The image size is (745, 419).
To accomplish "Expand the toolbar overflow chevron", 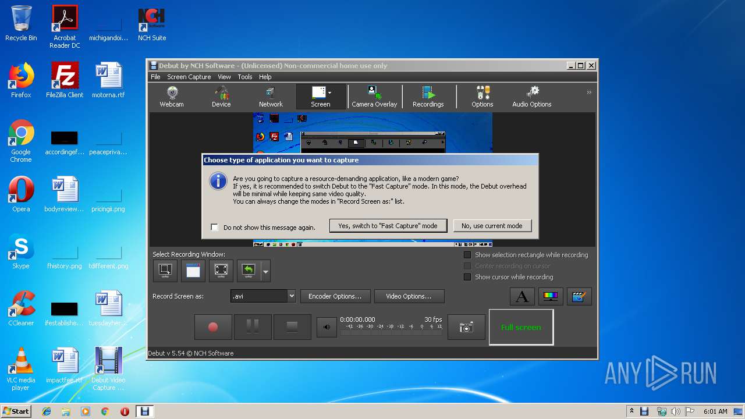I will point(589,93).
